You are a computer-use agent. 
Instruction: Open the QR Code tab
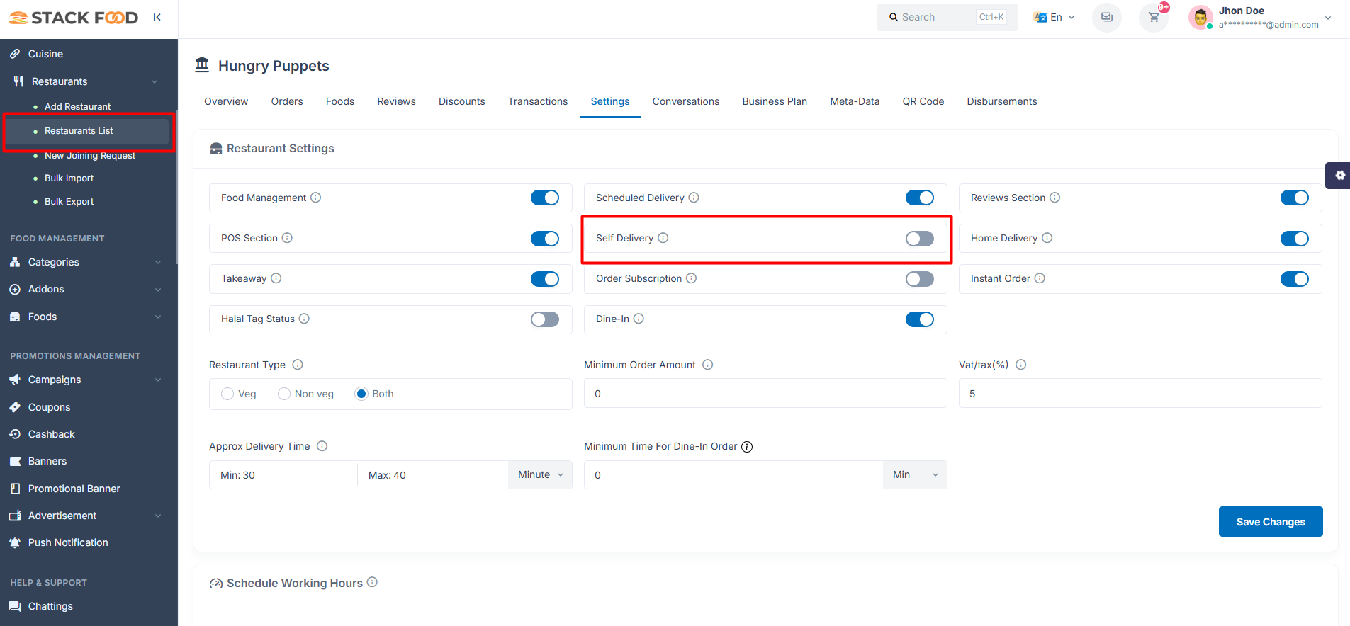[x=923, y=101]
